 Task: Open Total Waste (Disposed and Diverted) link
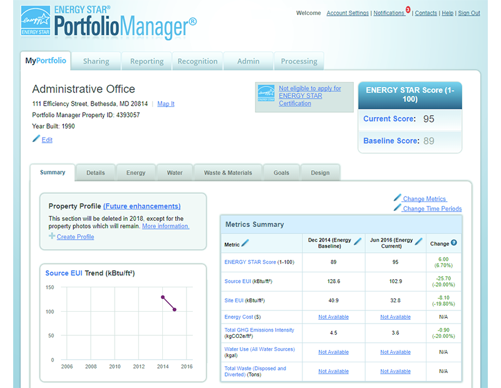(255, 371)
